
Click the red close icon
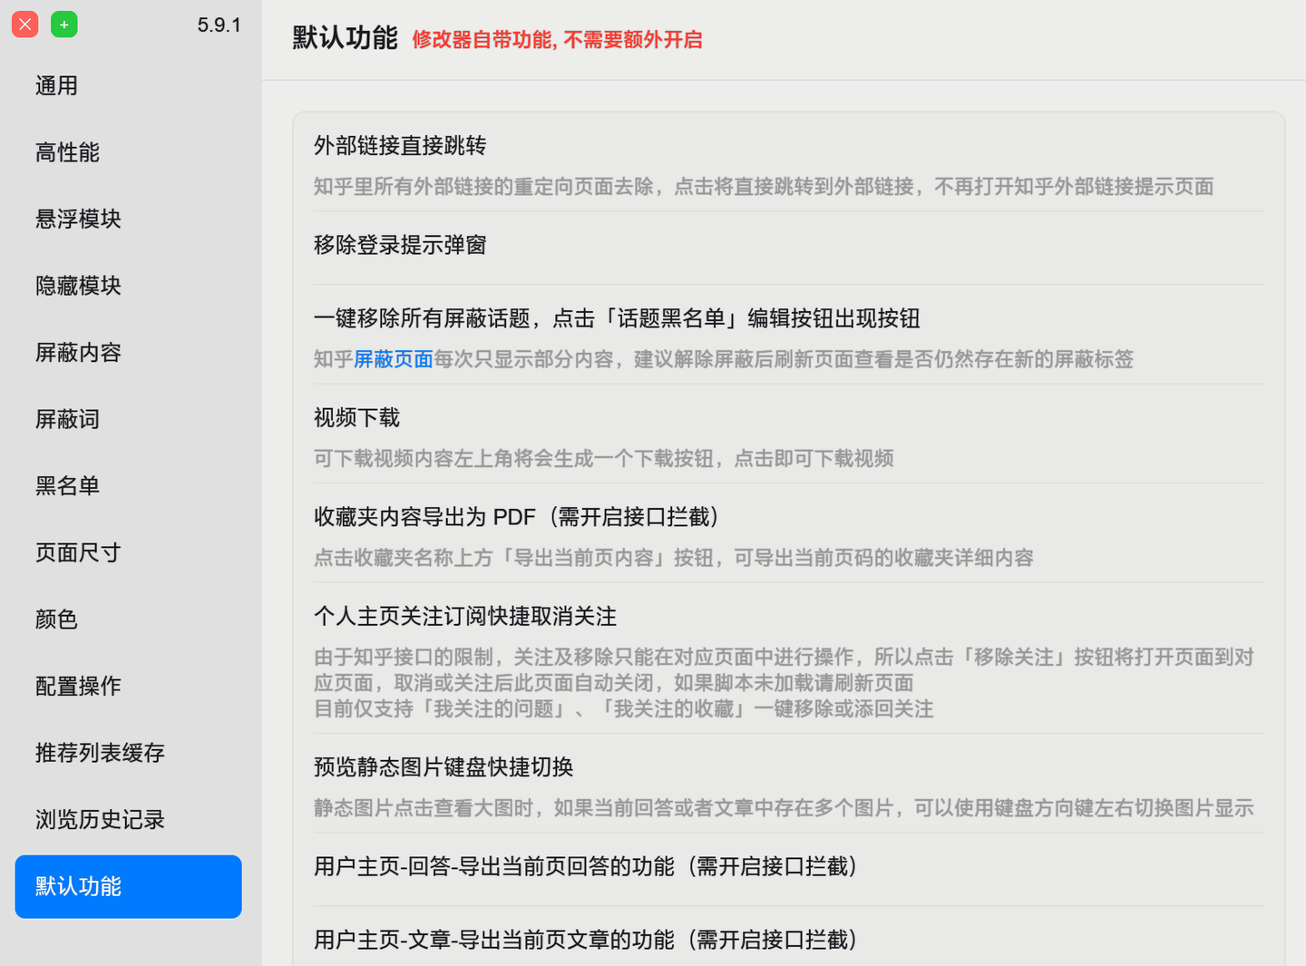pyautogui.click(x=24, y=24)
